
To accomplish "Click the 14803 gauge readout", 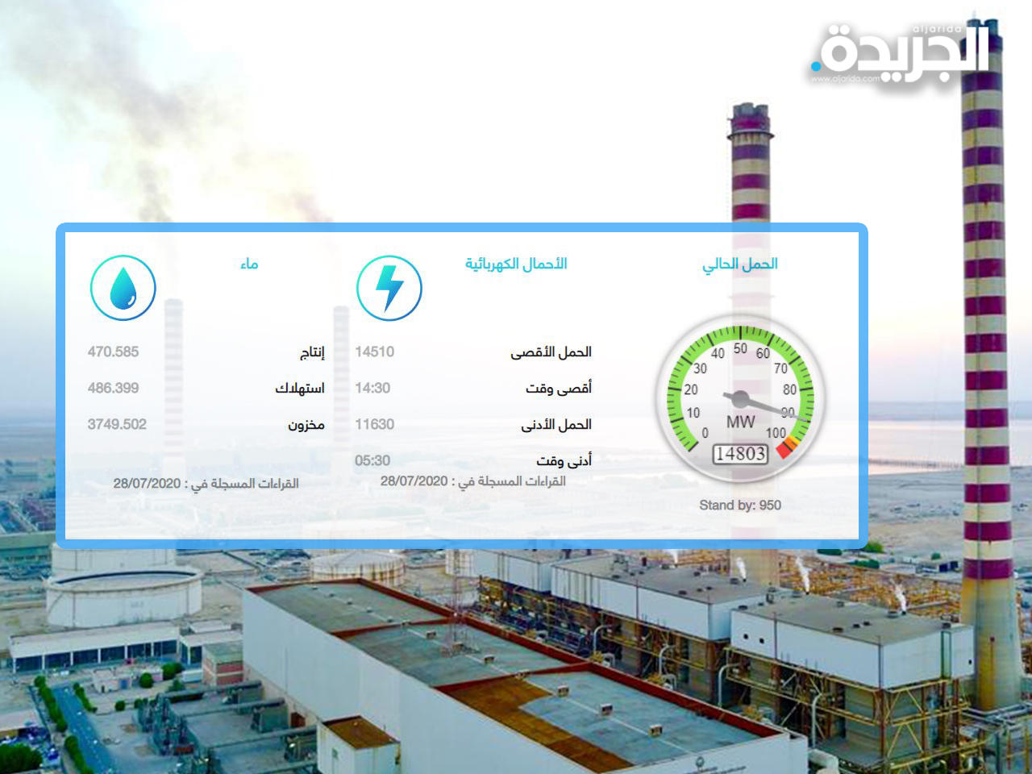I will (740, 454).
